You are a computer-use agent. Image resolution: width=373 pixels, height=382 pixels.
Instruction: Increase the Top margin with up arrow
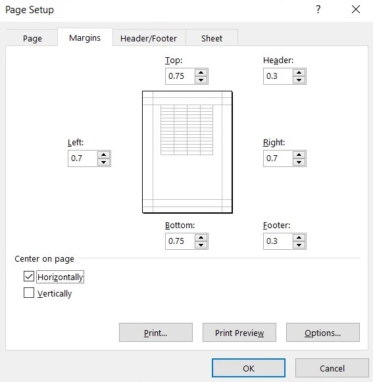click(201, 72)
